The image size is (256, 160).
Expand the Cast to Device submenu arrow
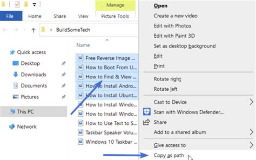tap(251, 102)
